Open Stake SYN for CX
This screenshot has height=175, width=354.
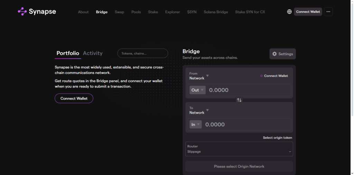[x=250, y=12]
